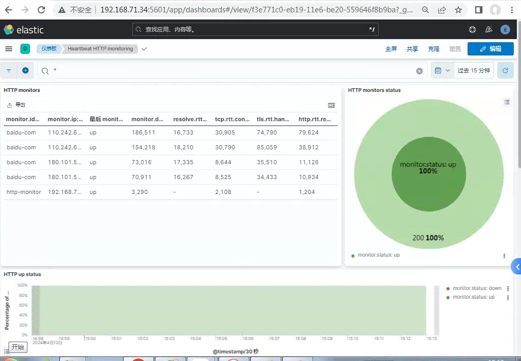Open the 共享 share menu
Viewport: 521px width, 361px height.
click(x=412, y=49)
